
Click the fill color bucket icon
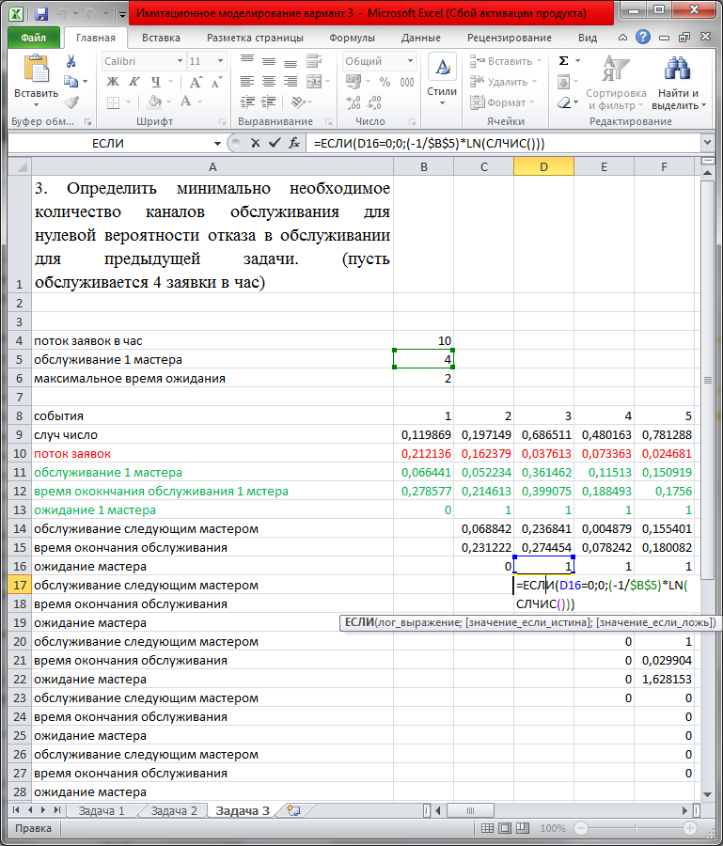155,102
